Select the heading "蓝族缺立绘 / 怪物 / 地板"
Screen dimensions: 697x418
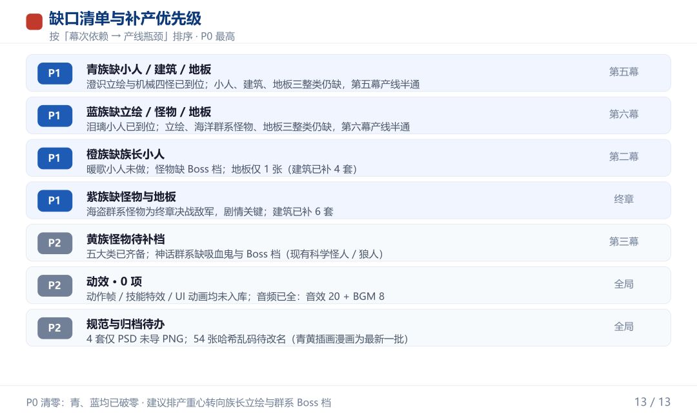coord(149,112)
